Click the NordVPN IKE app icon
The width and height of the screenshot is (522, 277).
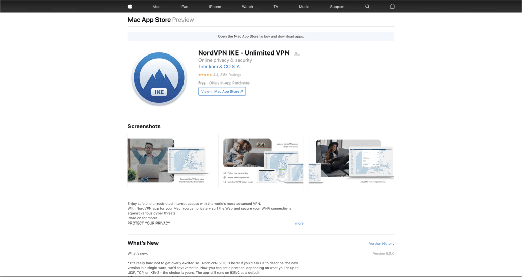click(159, 78)
